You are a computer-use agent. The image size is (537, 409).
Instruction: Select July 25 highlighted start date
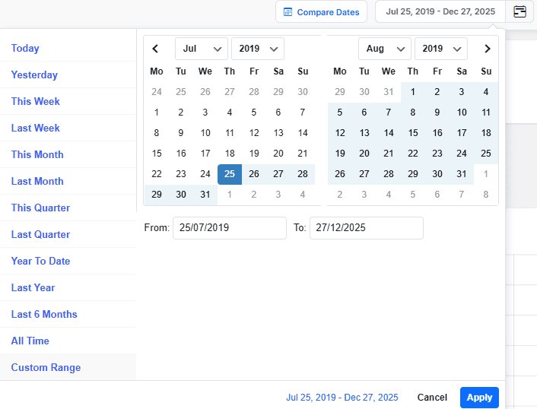[230, 174]
